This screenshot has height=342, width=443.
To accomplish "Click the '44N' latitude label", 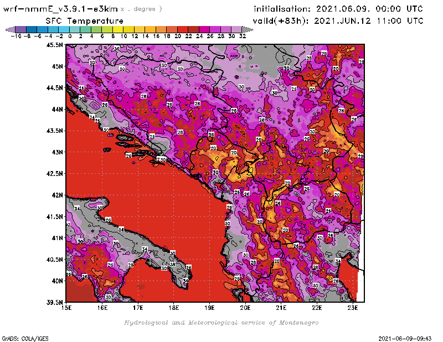I will click(57, 109).
